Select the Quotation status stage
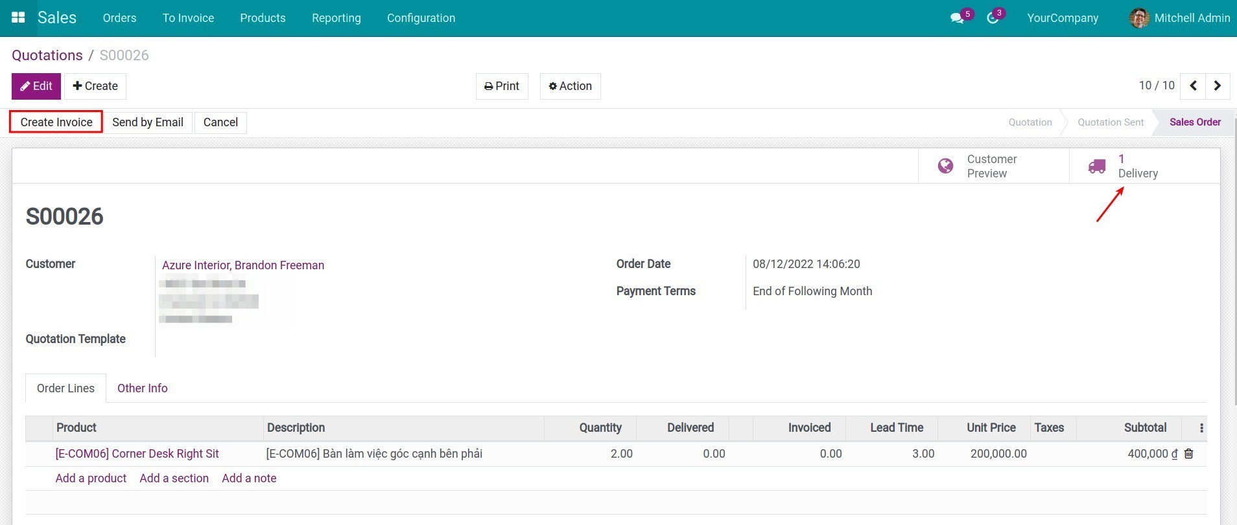Image resolution: width=1237 pixels, height=525 pixels. 1030,122
